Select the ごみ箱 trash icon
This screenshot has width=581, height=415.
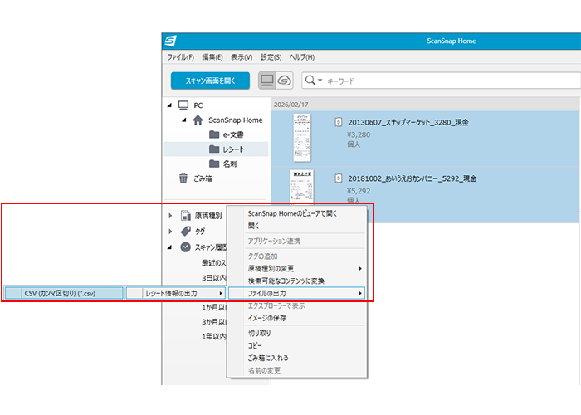tap(183, 178)
